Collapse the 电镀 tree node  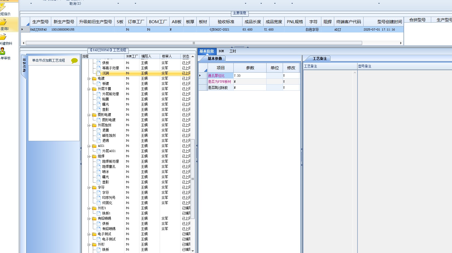click(89, 79)
